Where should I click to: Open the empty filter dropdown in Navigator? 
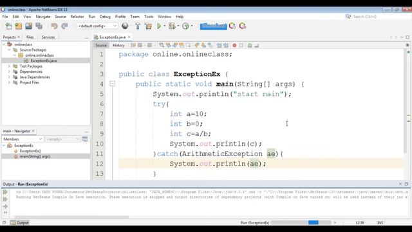coord(62,139)
